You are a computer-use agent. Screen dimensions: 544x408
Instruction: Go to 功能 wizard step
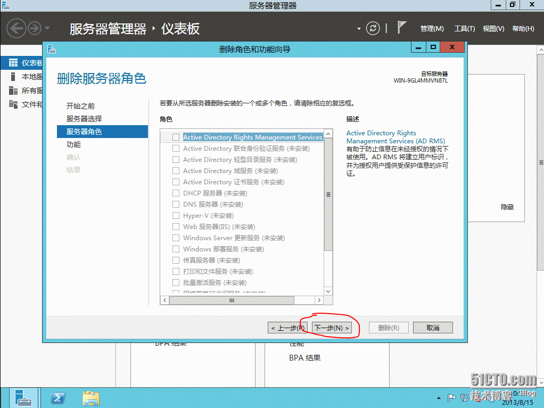pyautogui.click(x=73, y=144)
